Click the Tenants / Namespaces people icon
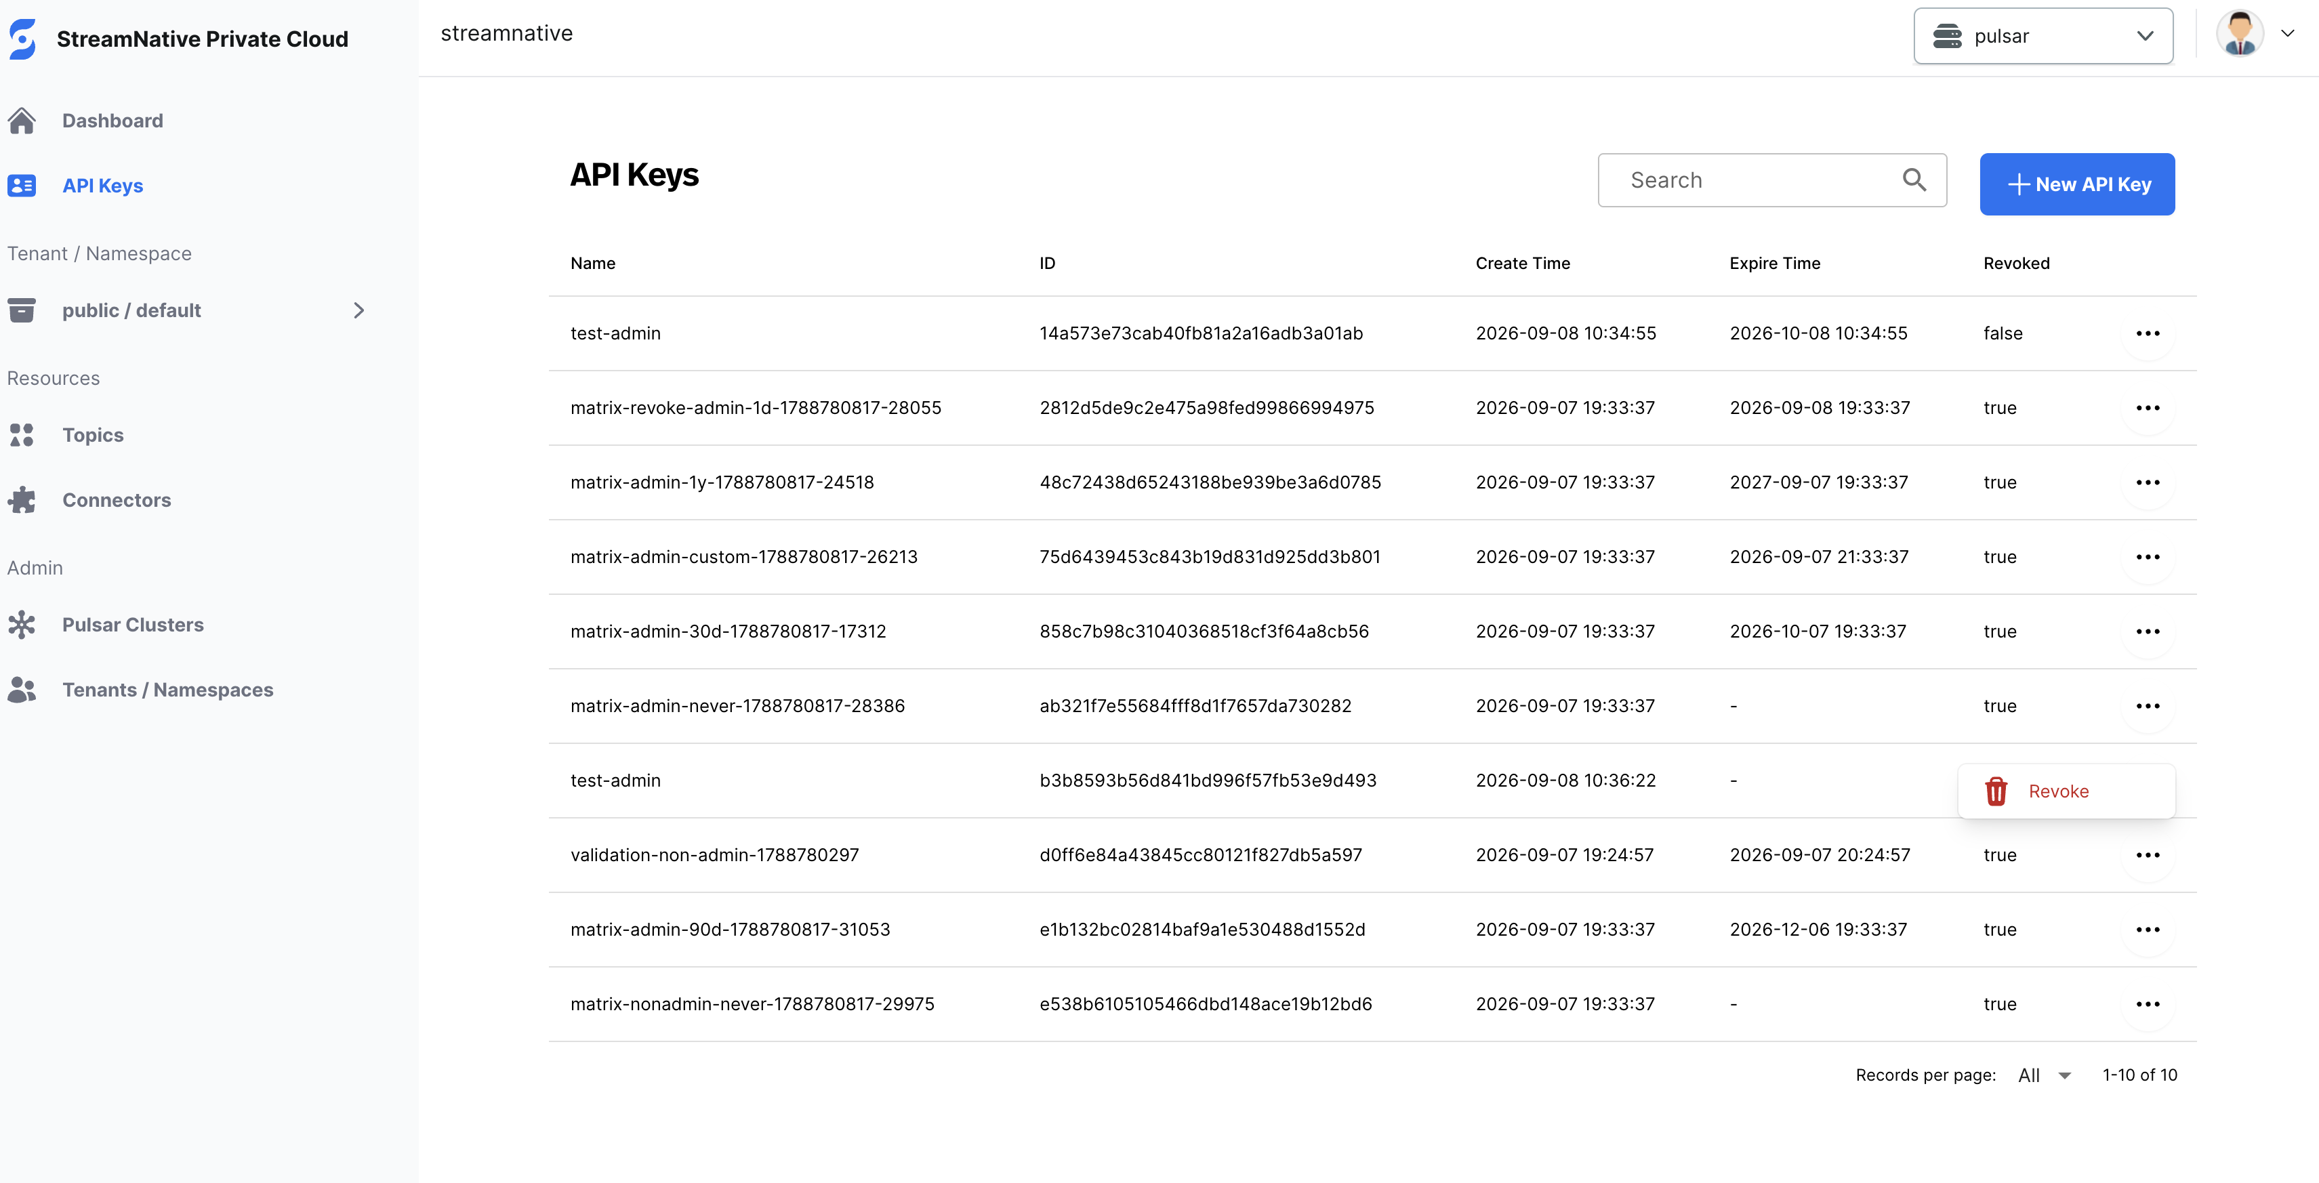 click(x=22, y=690)
